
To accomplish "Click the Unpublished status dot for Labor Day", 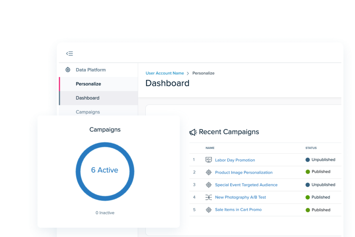I will click(x=308, y=160).
